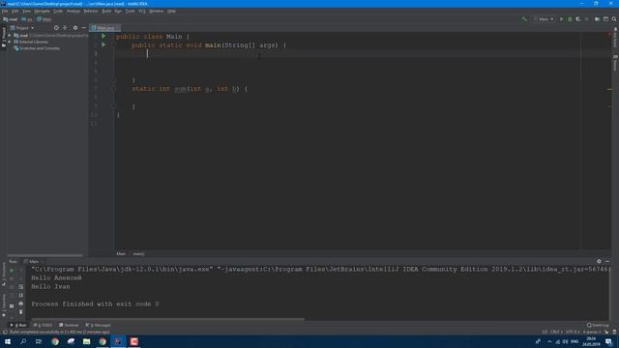The image size is (619, 348).
Task: Click the Build Project hammer icon
Action: [524, 19]
